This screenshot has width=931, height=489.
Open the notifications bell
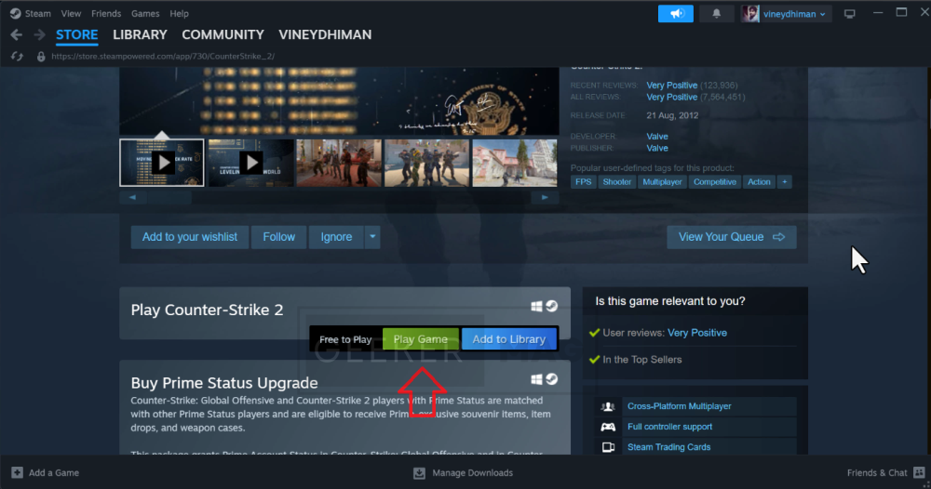717,14
